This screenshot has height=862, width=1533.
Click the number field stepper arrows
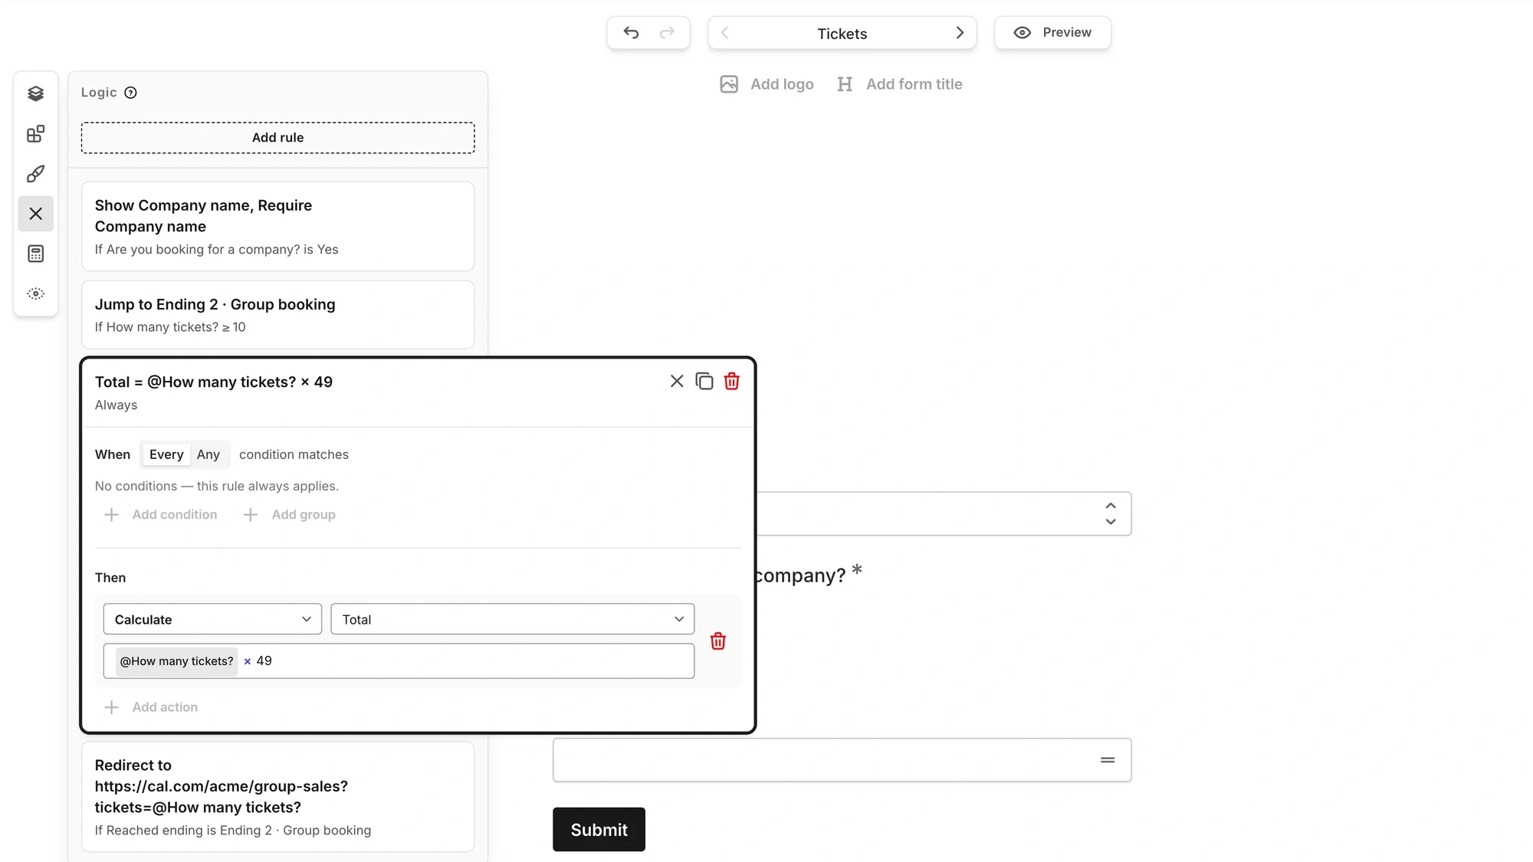click(x=1111, y=513)
